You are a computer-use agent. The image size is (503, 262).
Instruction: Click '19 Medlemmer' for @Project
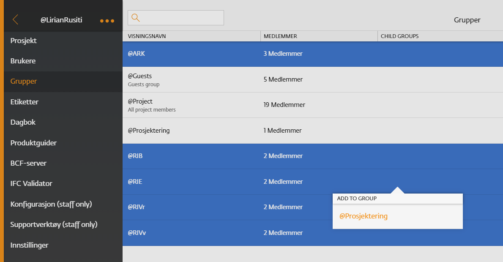284,105
